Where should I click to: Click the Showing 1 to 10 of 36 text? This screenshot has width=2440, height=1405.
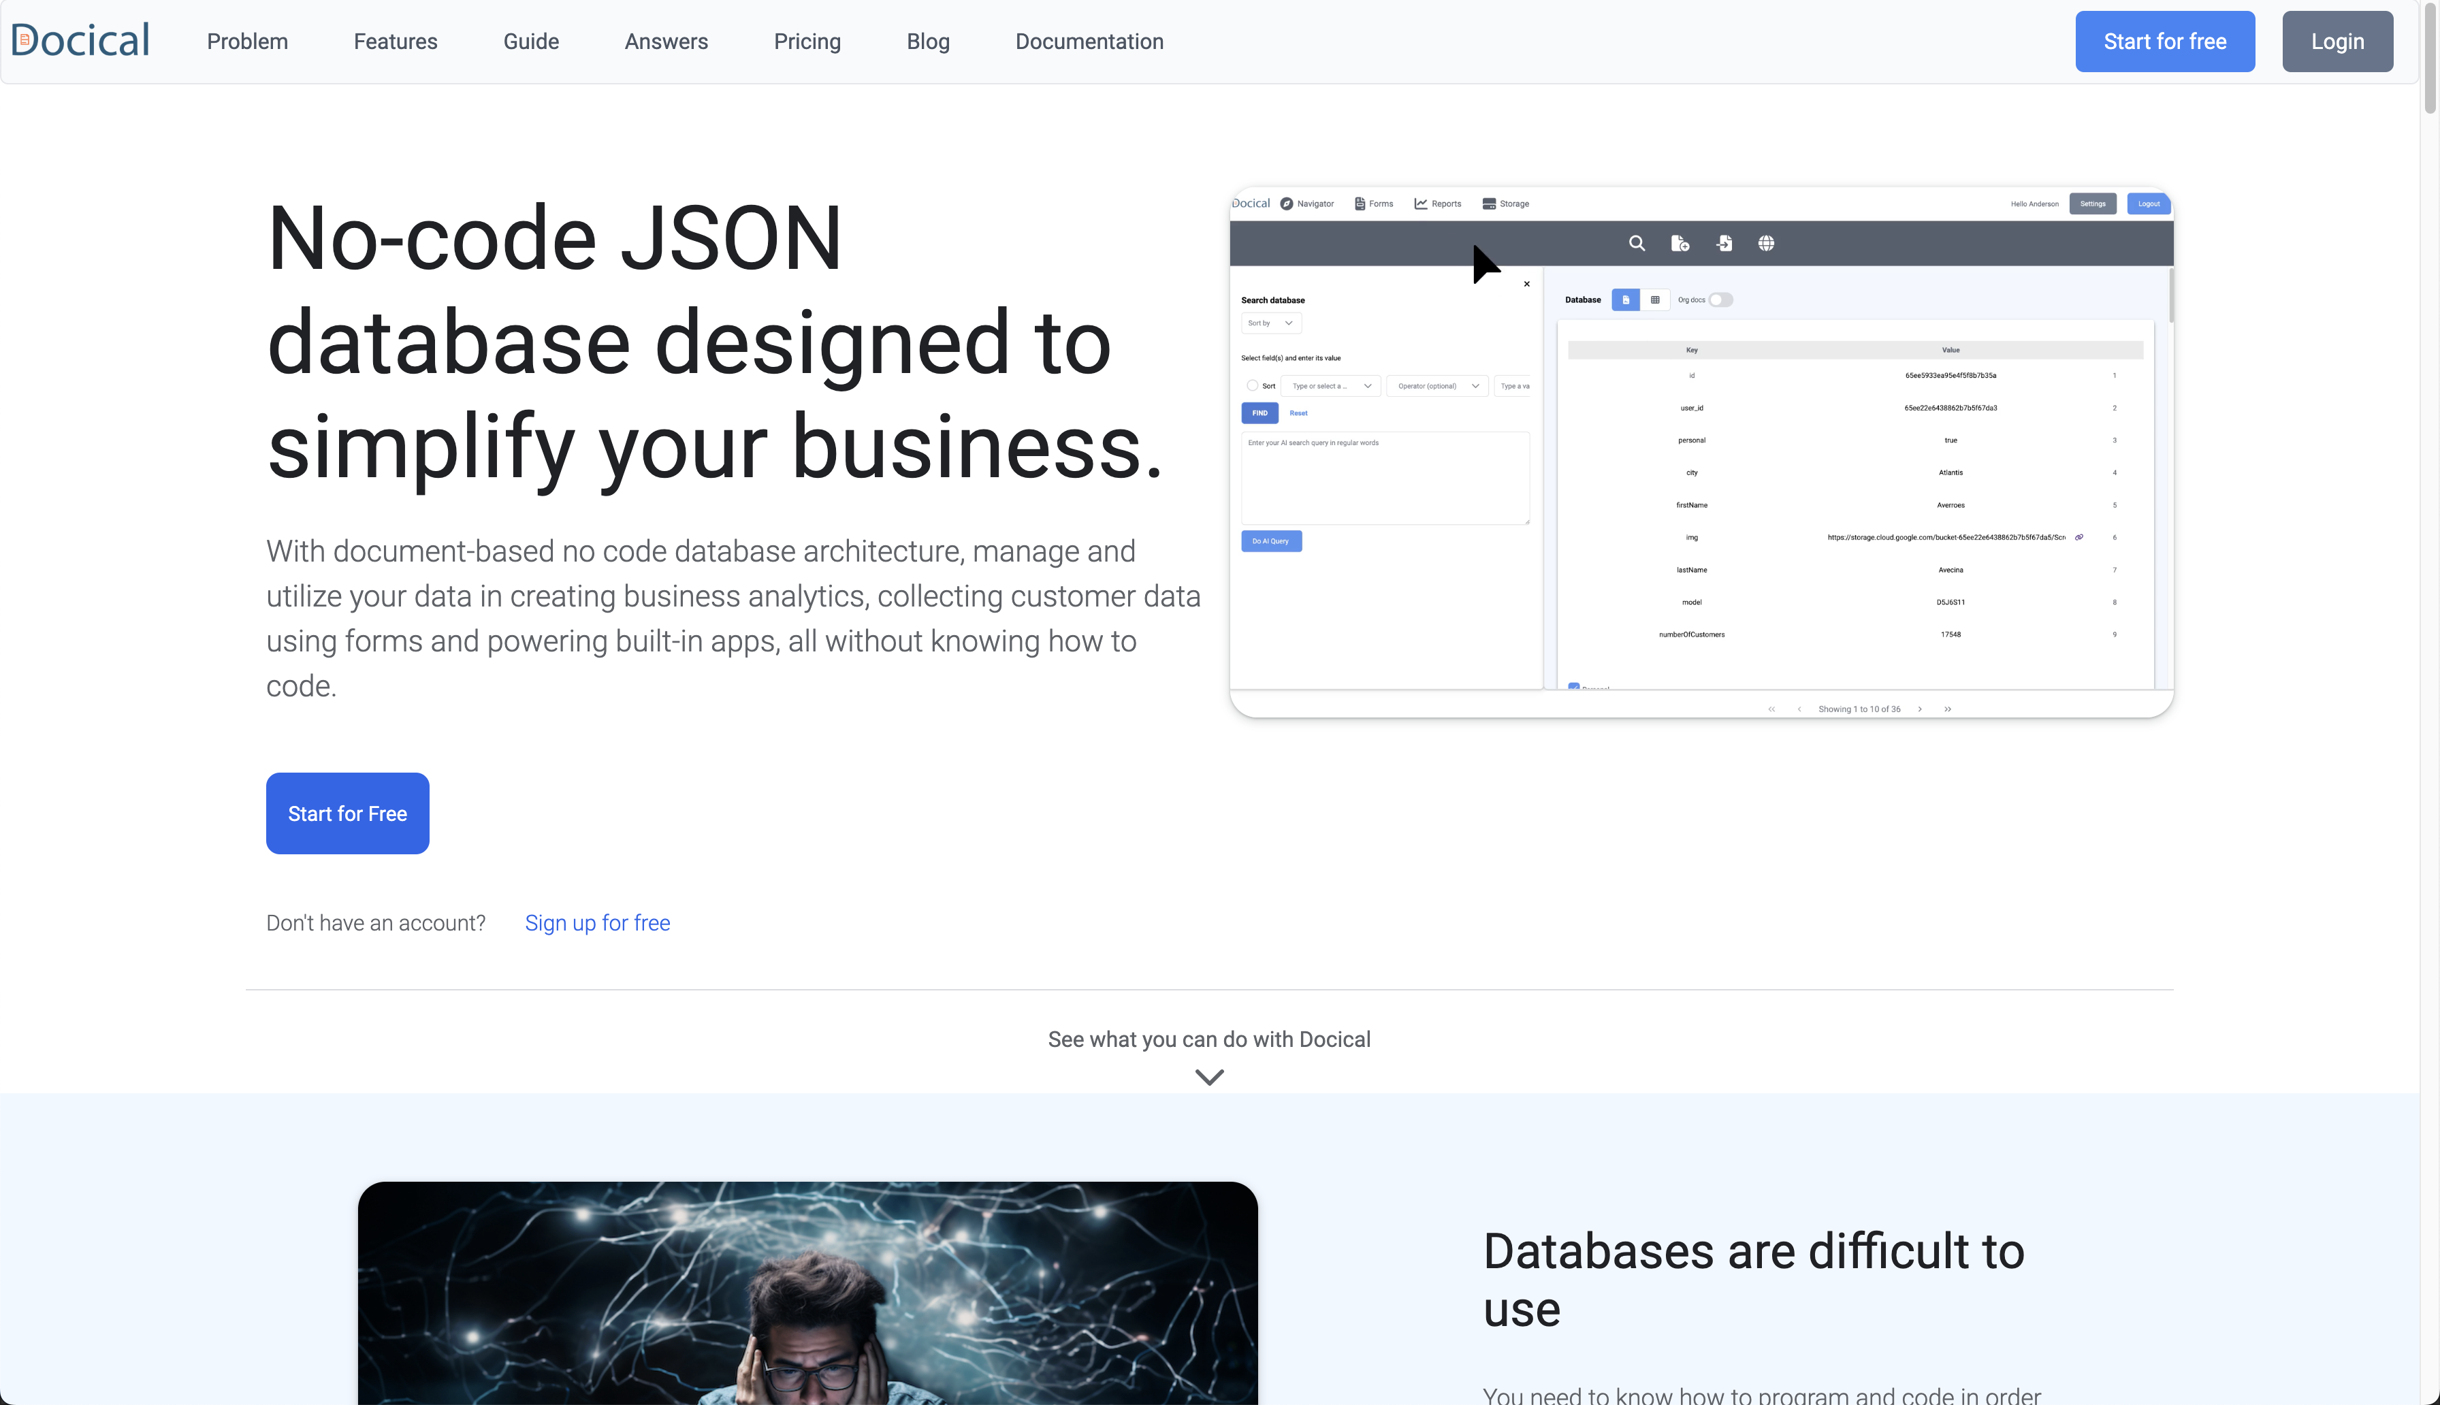click(1859, 709)
